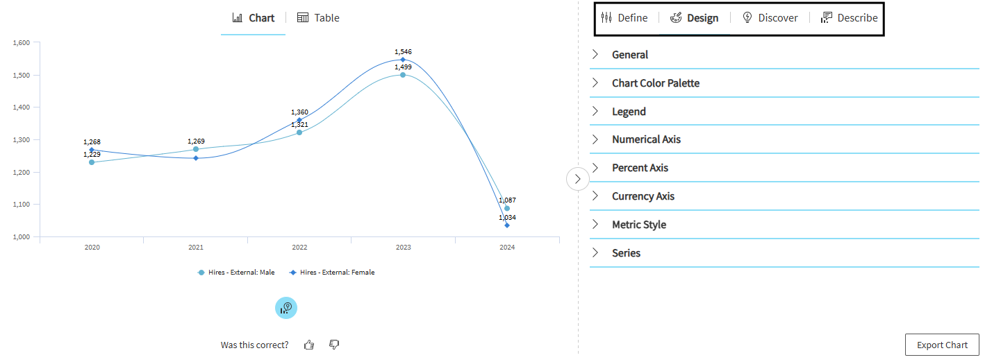Open the Series settings section
Viewport: 985px width, 362px height.
point(626,253)
